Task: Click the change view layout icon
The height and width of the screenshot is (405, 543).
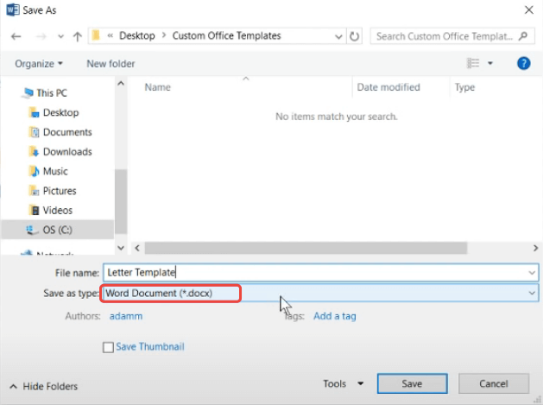Action: (473, 63)
